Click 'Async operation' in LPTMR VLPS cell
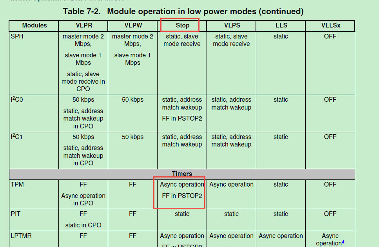 coord(231,236)
